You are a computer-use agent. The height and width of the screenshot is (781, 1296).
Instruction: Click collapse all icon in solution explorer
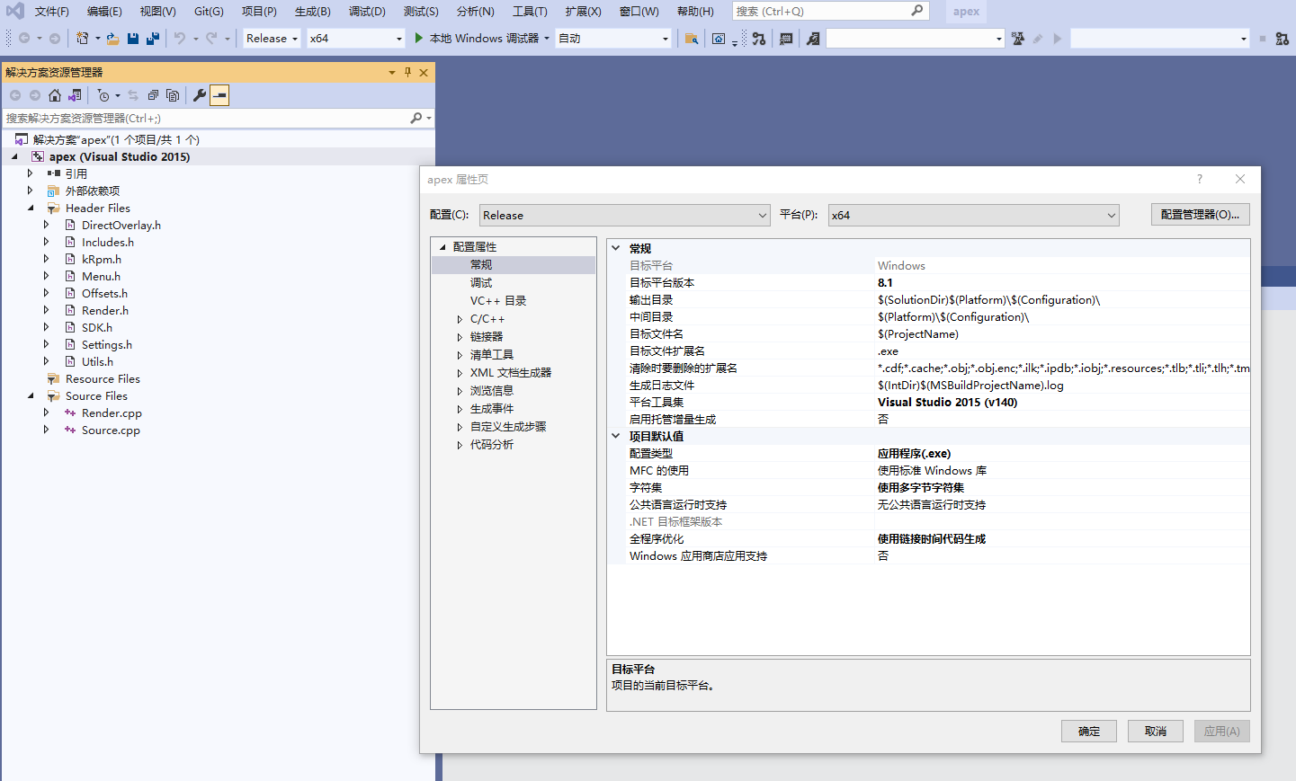coord(153,95)
